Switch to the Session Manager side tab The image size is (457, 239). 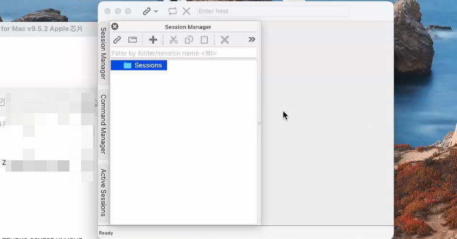pos(103,53)
